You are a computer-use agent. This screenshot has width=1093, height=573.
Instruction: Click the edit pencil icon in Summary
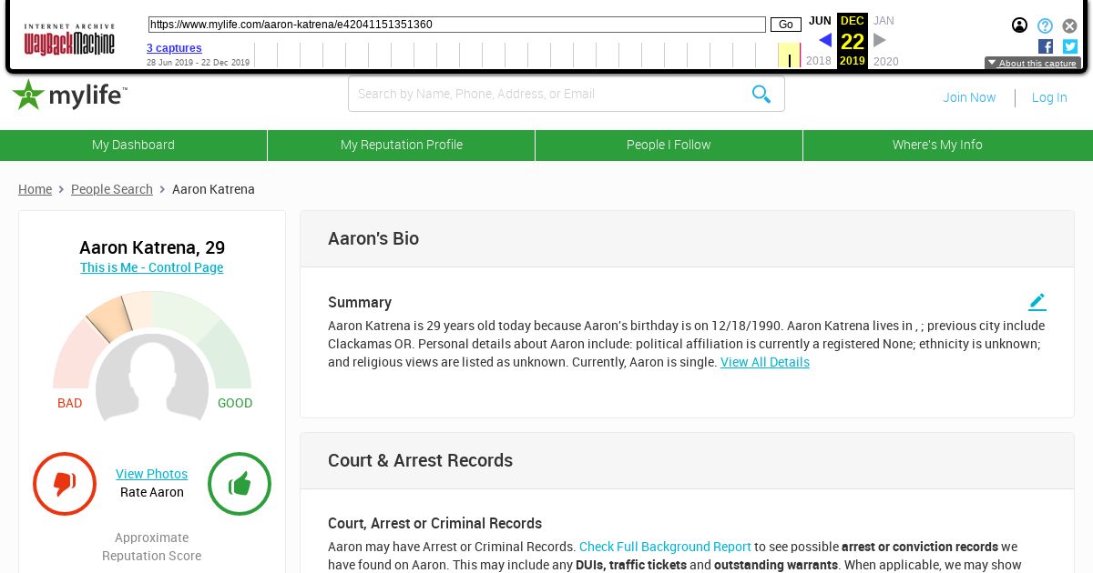coord(1037,302)
